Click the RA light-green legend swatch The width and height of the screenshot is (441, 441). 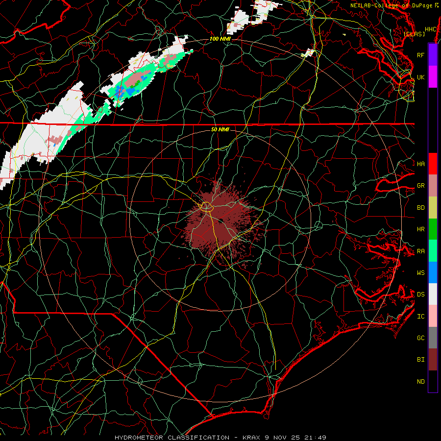click(433, 251)
